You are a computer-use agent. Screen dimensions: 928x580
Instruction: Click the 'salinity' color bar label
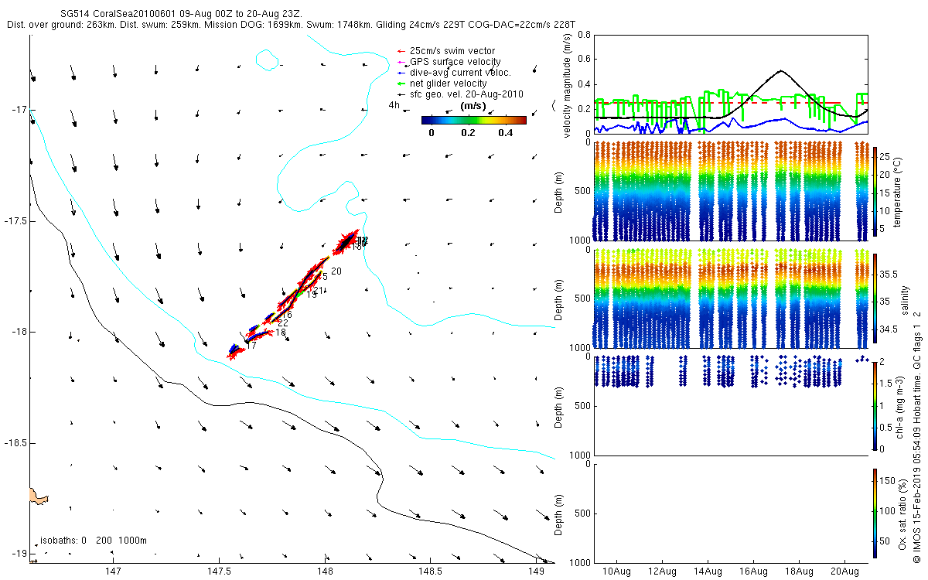tap(905, 300)
